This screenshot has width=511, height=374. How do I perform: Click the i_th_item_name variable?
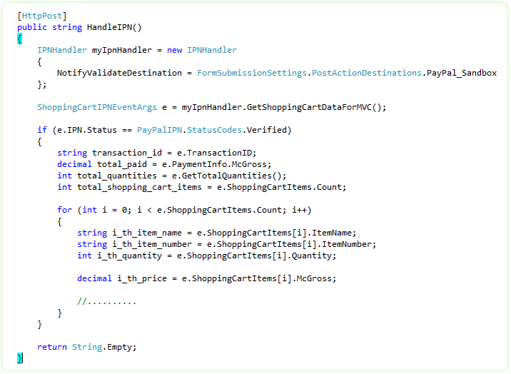click(146, 233)
